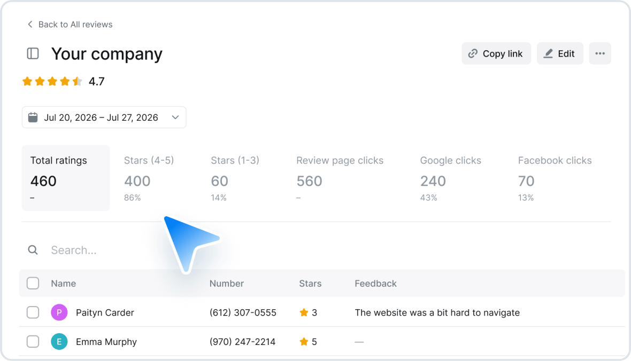Click the Number column header
Screen dimensions: 631x361
point(227,284)
